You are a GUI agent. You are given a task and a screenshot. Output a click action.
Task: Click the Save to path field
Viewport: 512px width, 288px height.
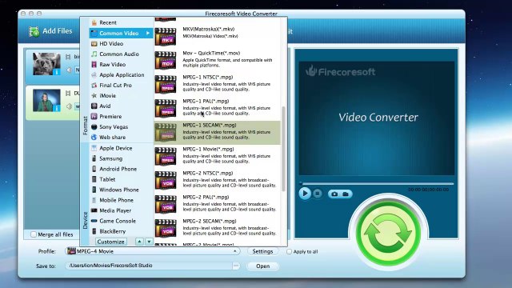[149, 266]
